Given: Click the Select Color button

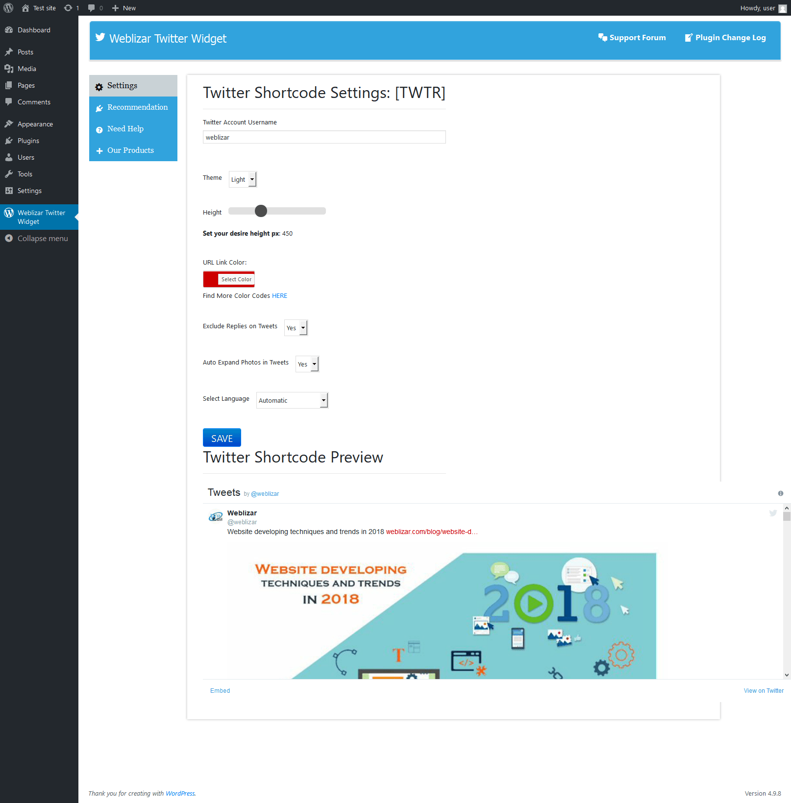Looking at the screenshot, I should [x=236, y=279].
